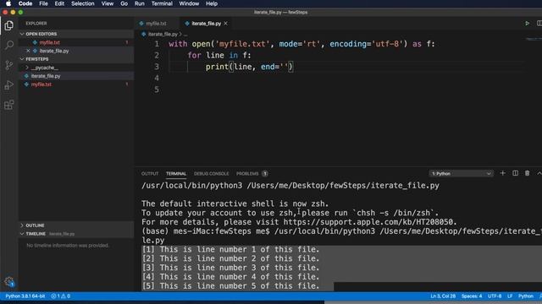Viewport: 542px width, 304px height.
Task: Kill terminal with trash icon
Action: [x=527, y=173]
